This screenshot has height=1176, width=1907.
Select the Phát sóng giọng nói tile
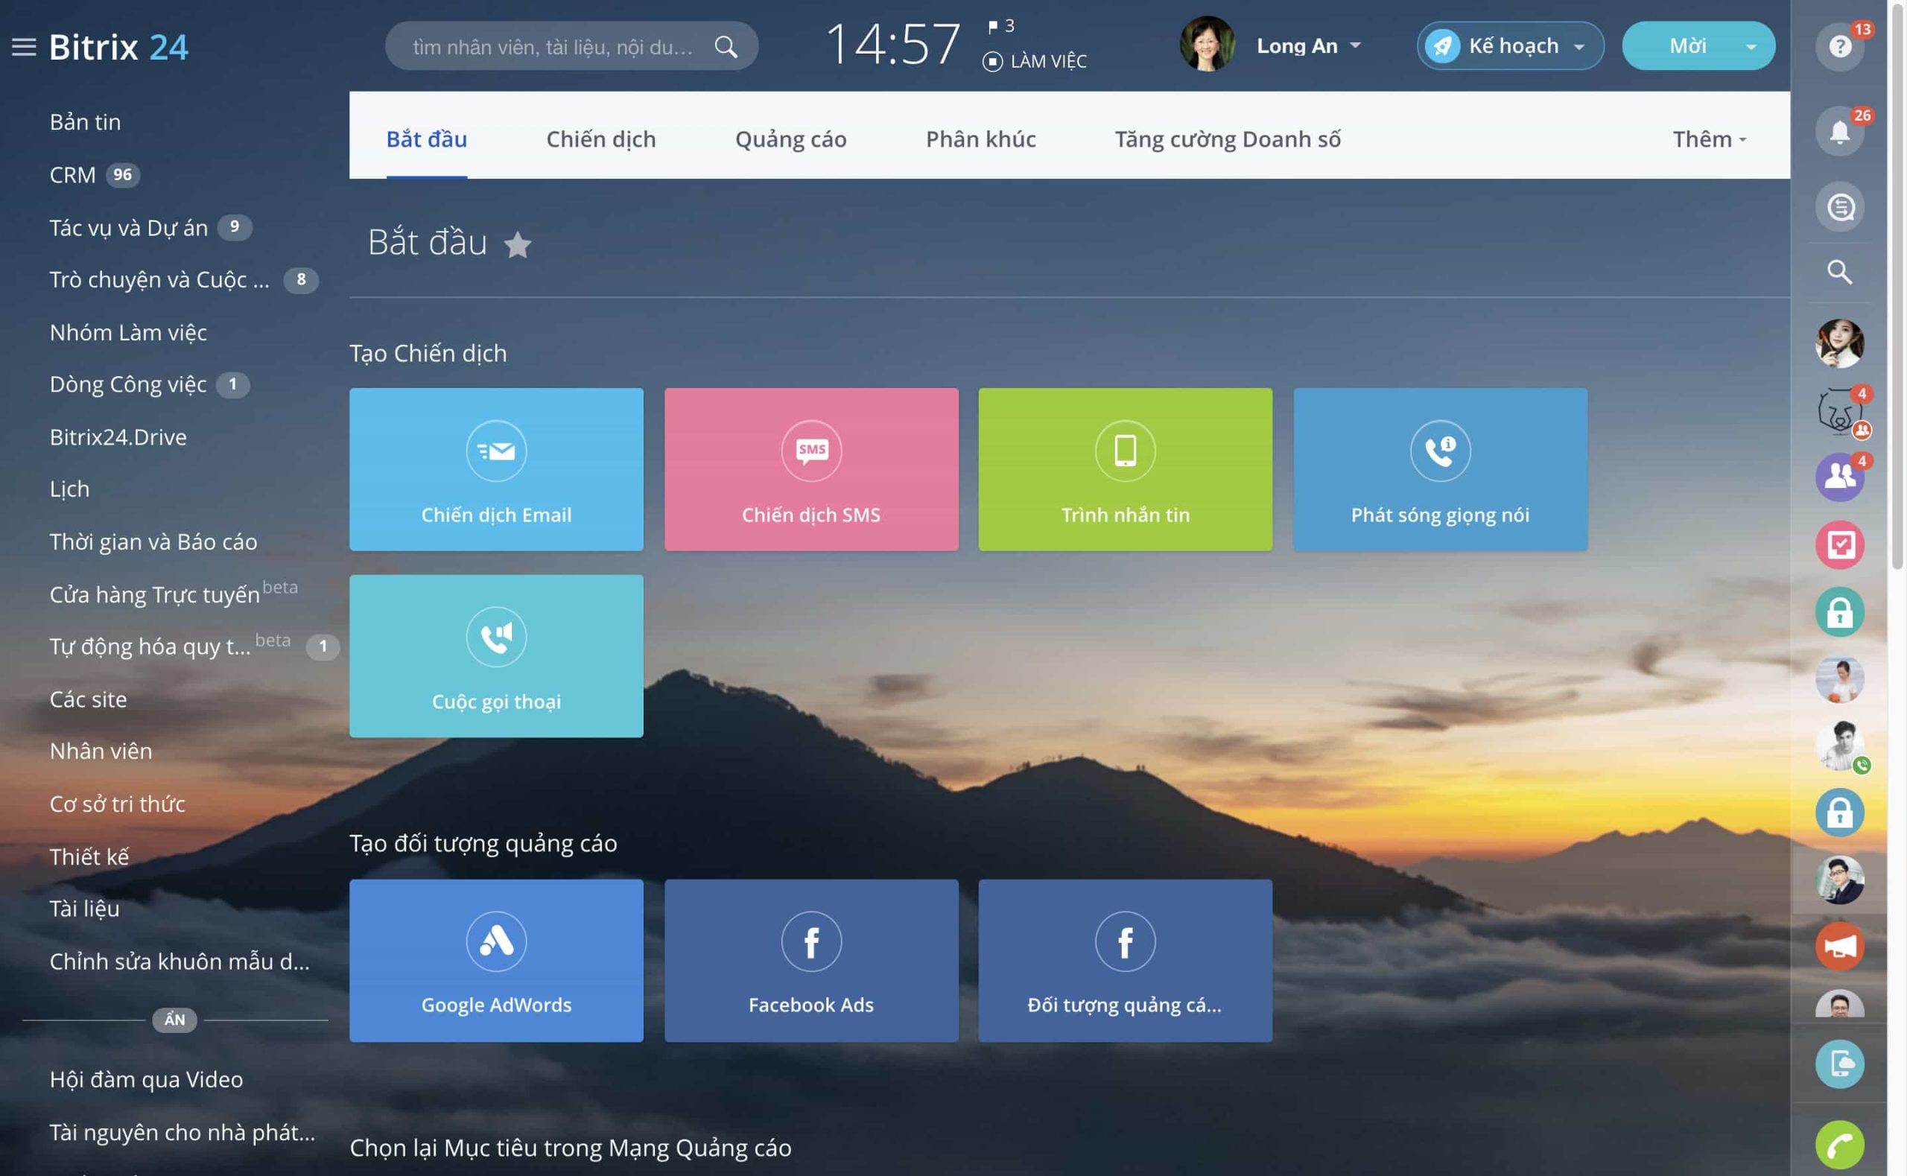point(1440,469)
